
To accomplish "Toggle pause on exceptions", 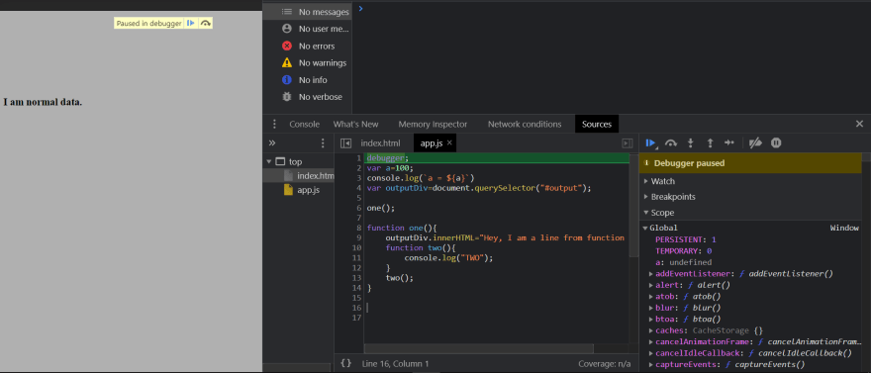I will pos(776,143).
